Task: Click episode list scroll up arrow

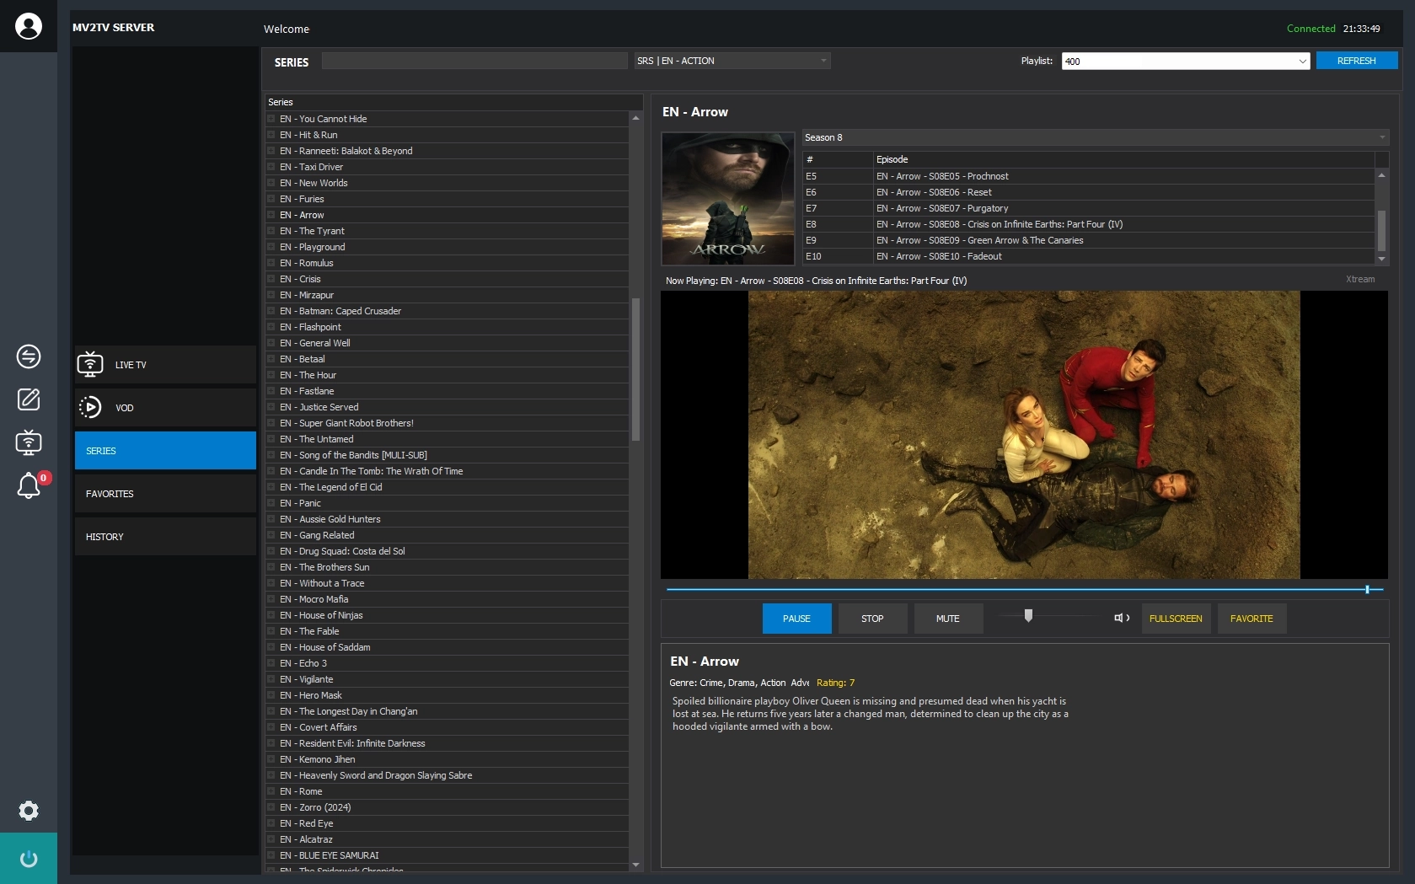Action: tap(1381, 174)
